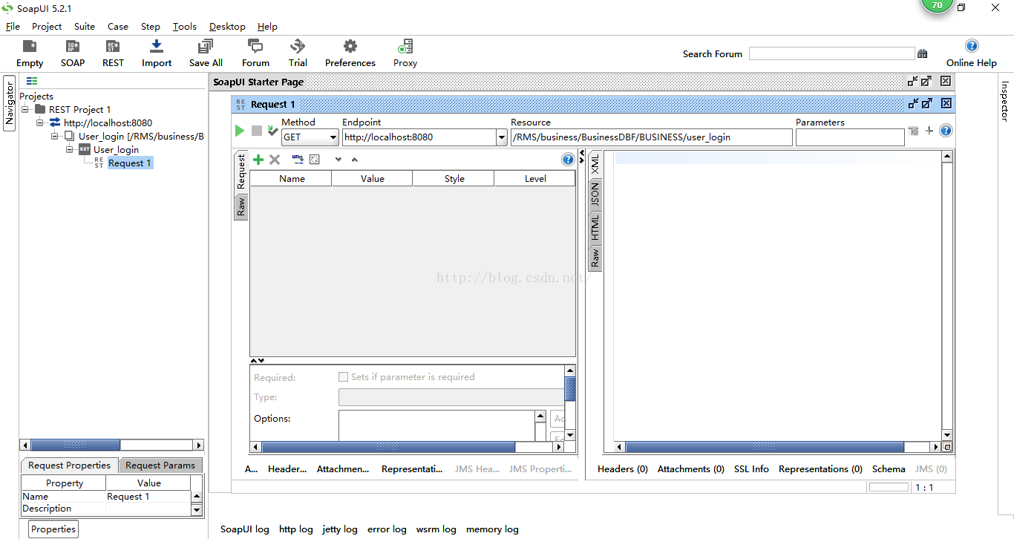Open the Forum toolbar icon
1014x539 pixels.
point(255,53)
